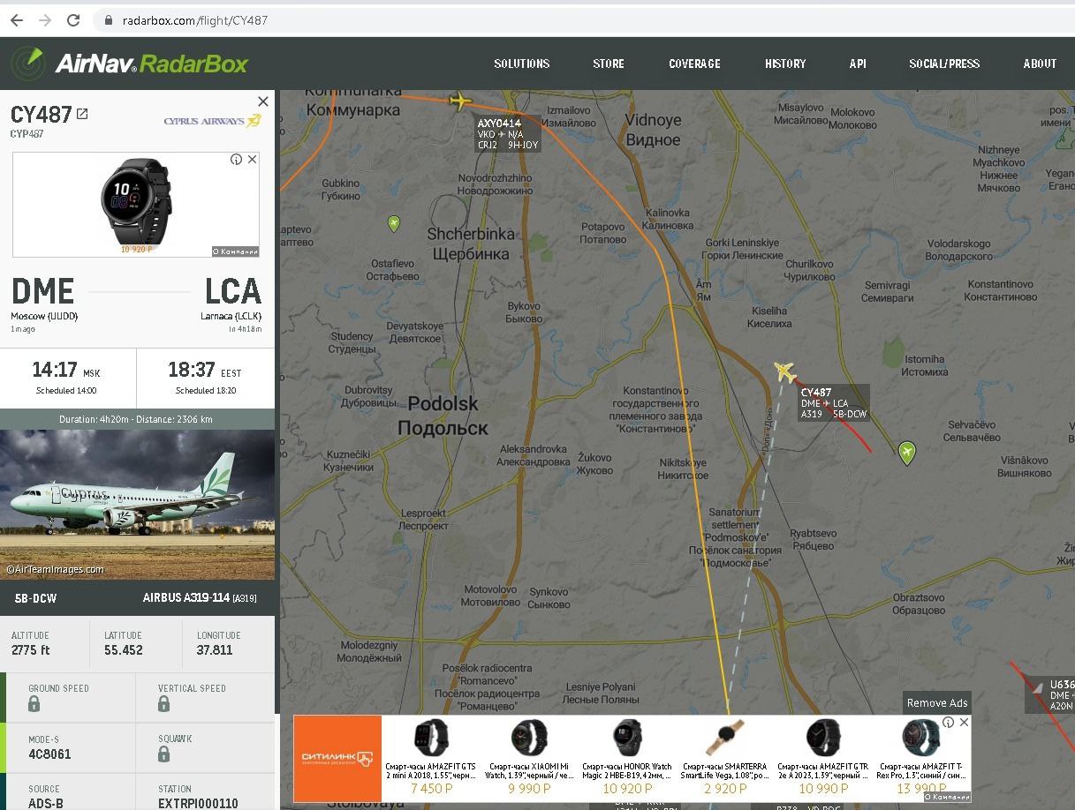Click the AirNav RadarBox logo
The width and height of the screenshot is (1075, 810).
(x=129, y=64)
